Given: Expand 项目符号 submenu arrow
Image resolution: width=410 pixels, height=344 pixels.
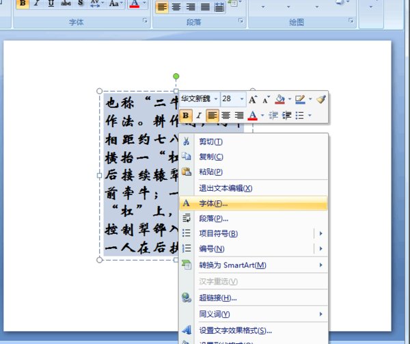Looking at the screenshot, I should point(321,233).
